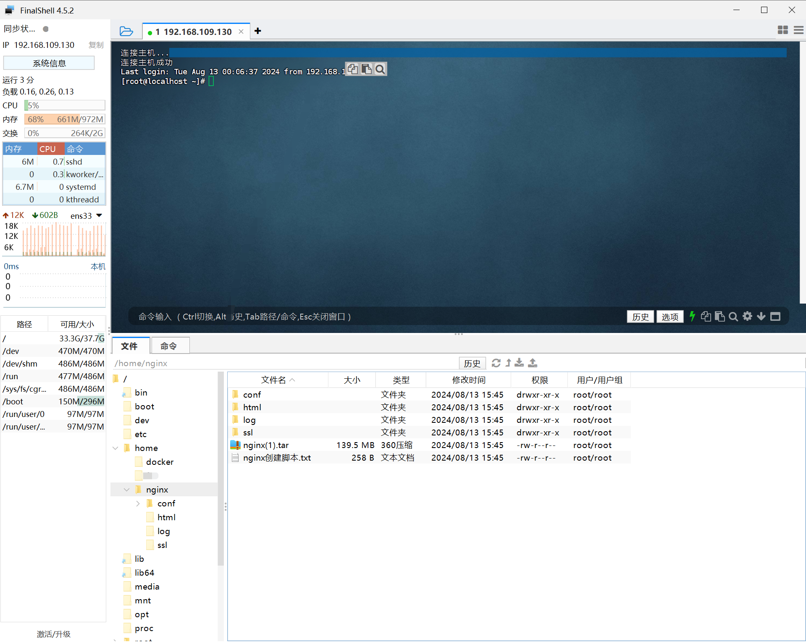The width and height of the screenshot is (806, 642).
Task: Click fullscreen window icon in command bar
Action: 775,317
